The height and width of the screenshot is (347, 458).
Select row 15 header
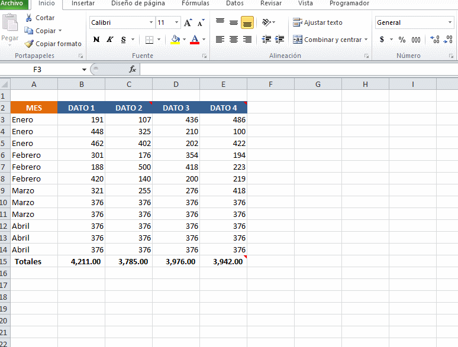click(5, 261)
